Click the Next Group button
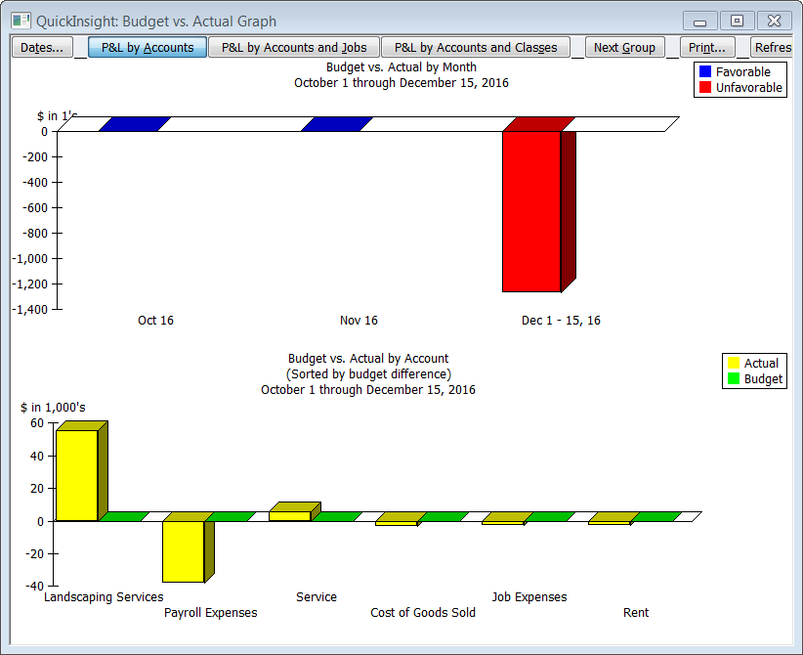This screenshot has height=655, width=803. [x=625, y=47]
